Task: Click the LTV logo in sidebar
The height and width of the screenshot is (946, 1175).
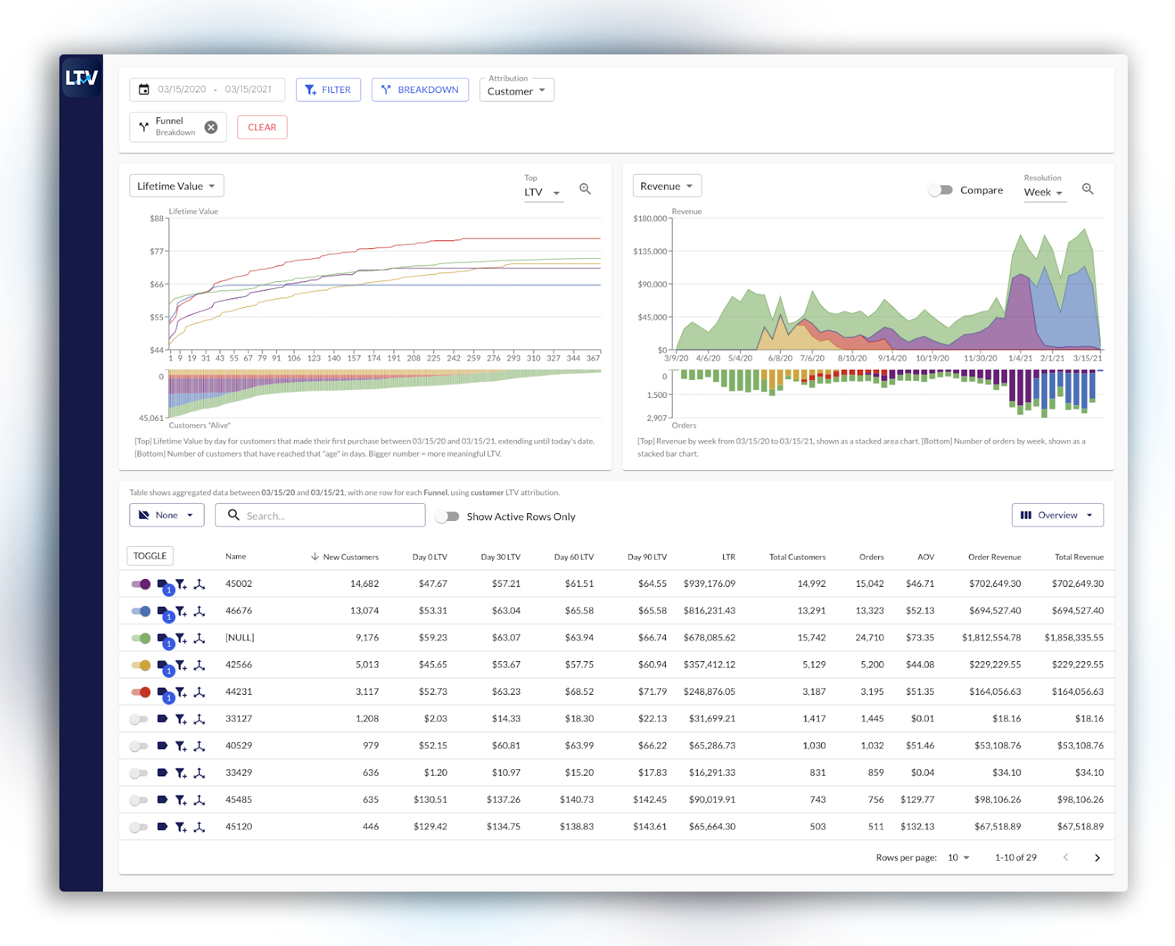Action: point(82,78)
